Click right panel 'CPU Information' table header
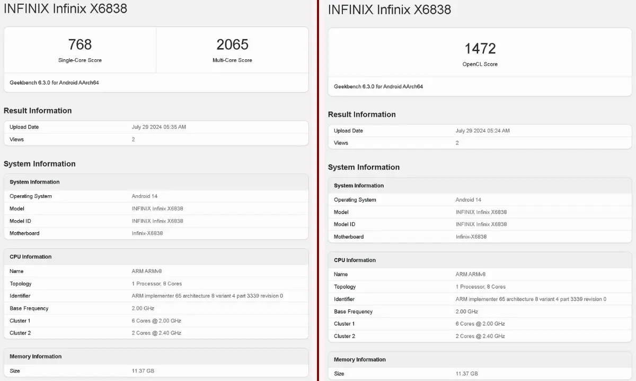 click(x=355, y=260)
